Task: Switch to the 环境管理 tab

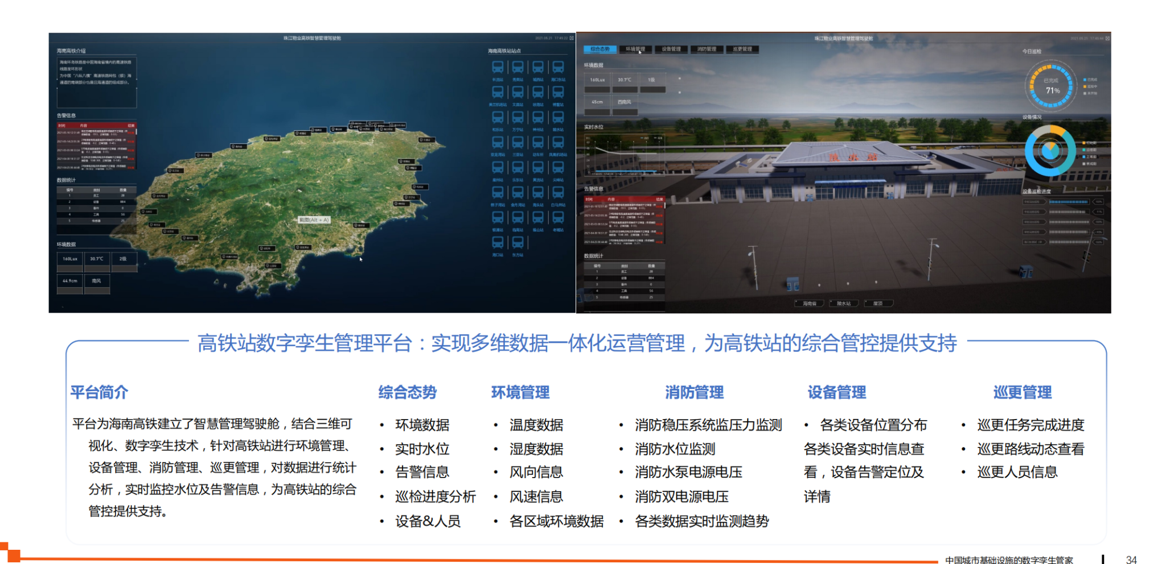Action: [635, 49]
